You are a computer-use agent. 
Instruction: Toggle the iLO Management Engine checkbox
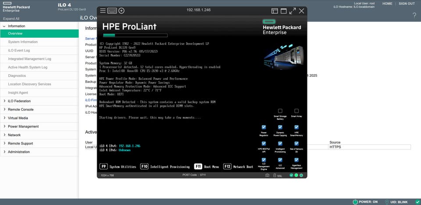(264, 160)
